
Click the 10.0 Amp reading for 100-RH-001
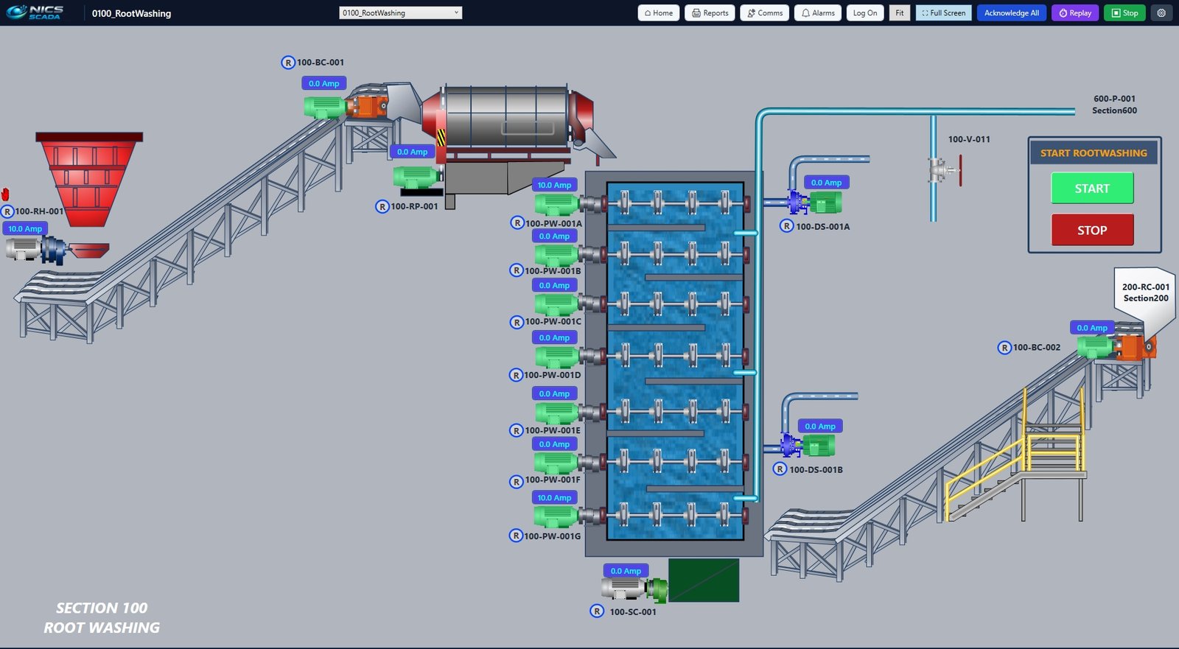click(24, 228)
